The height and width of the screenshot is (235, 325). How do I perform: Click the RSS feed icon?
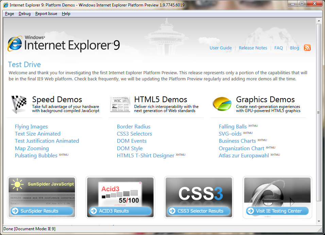coord(307,48)
